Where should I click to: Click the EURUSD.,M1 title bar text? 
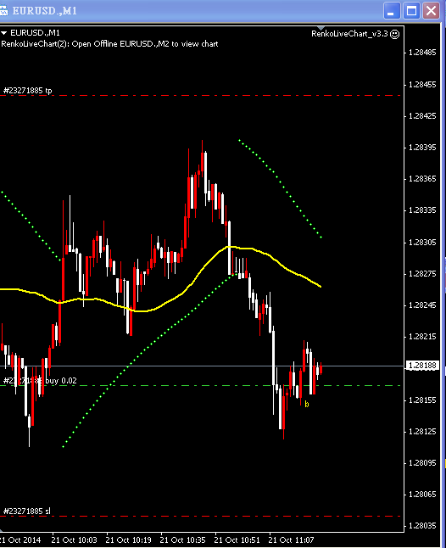coord(45,11)
